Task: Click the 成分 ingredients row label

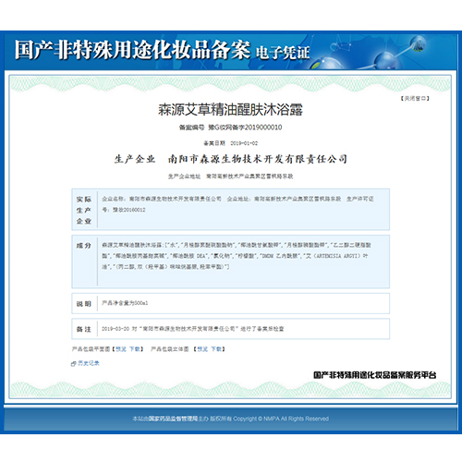Action: pyautogui.click(x=84, y=246)
